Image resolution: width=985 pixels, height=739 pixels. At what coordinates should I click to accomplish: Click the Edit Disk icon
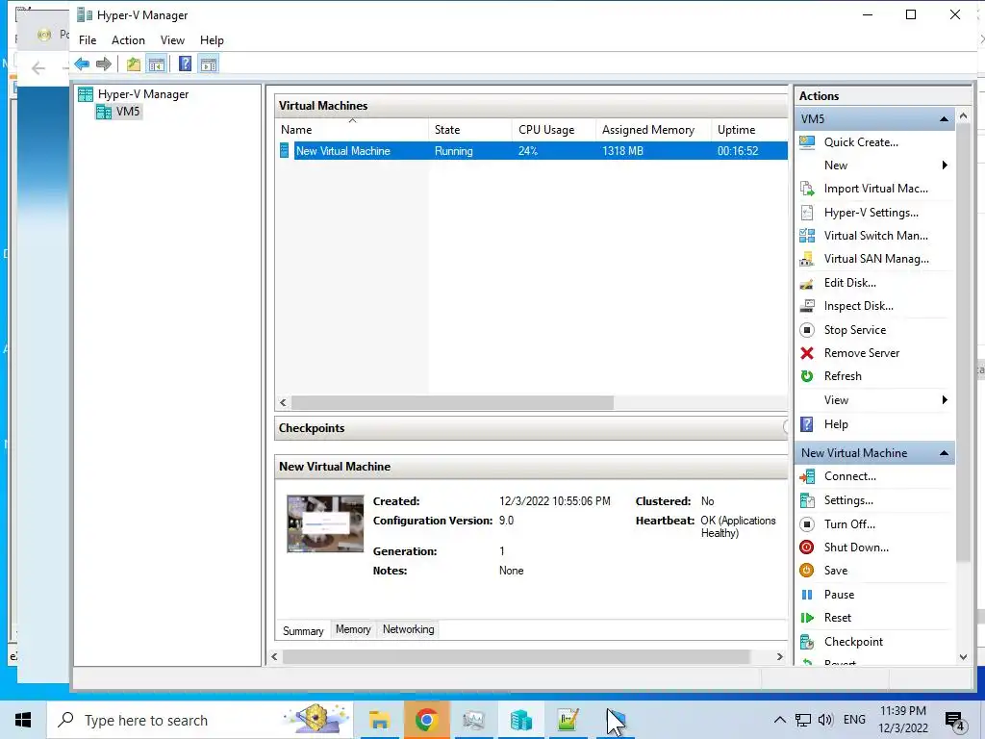coord(807,283)
